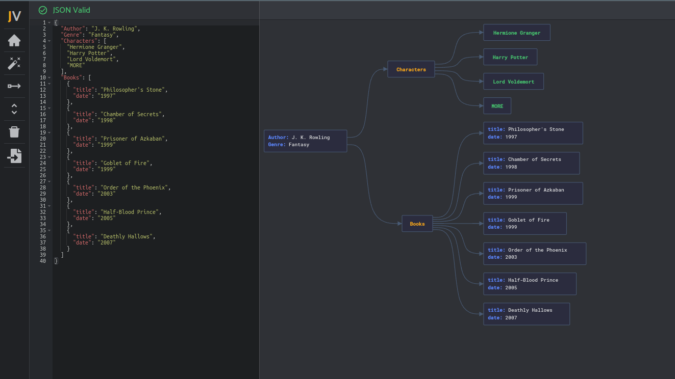675x379 pixels.
Task: Click "1998" date value on line 17
Action: click(x=107, y=121)
